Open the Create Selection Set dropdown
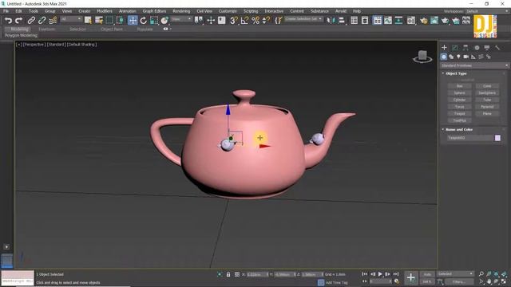Image resolution: width=511 pixels, height=287 pixels. 303,19
